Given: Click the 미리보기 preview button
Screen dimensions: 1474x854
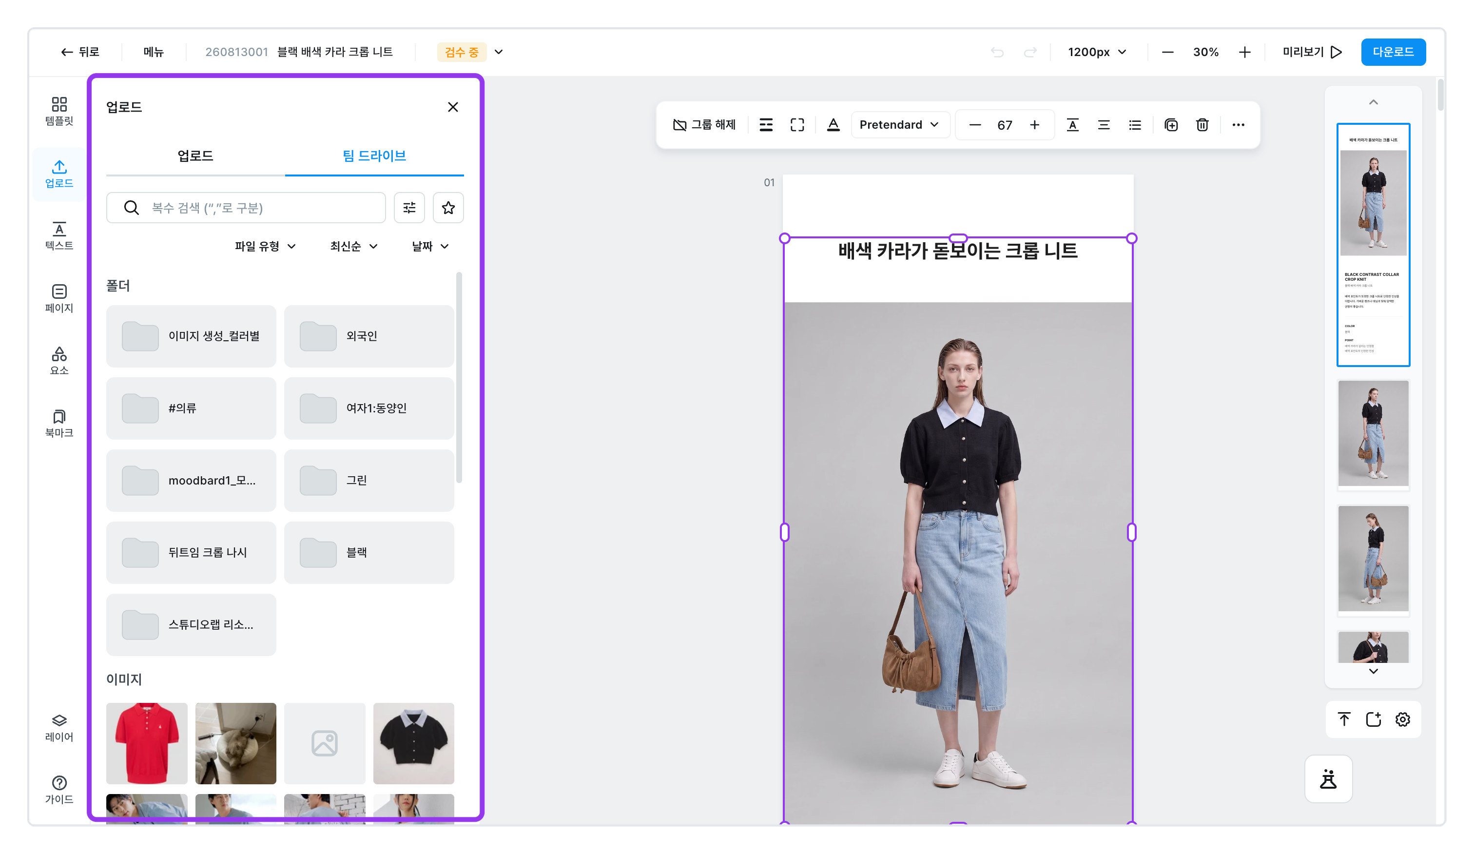Looking at the screenshot, I should pos(1312,52).
